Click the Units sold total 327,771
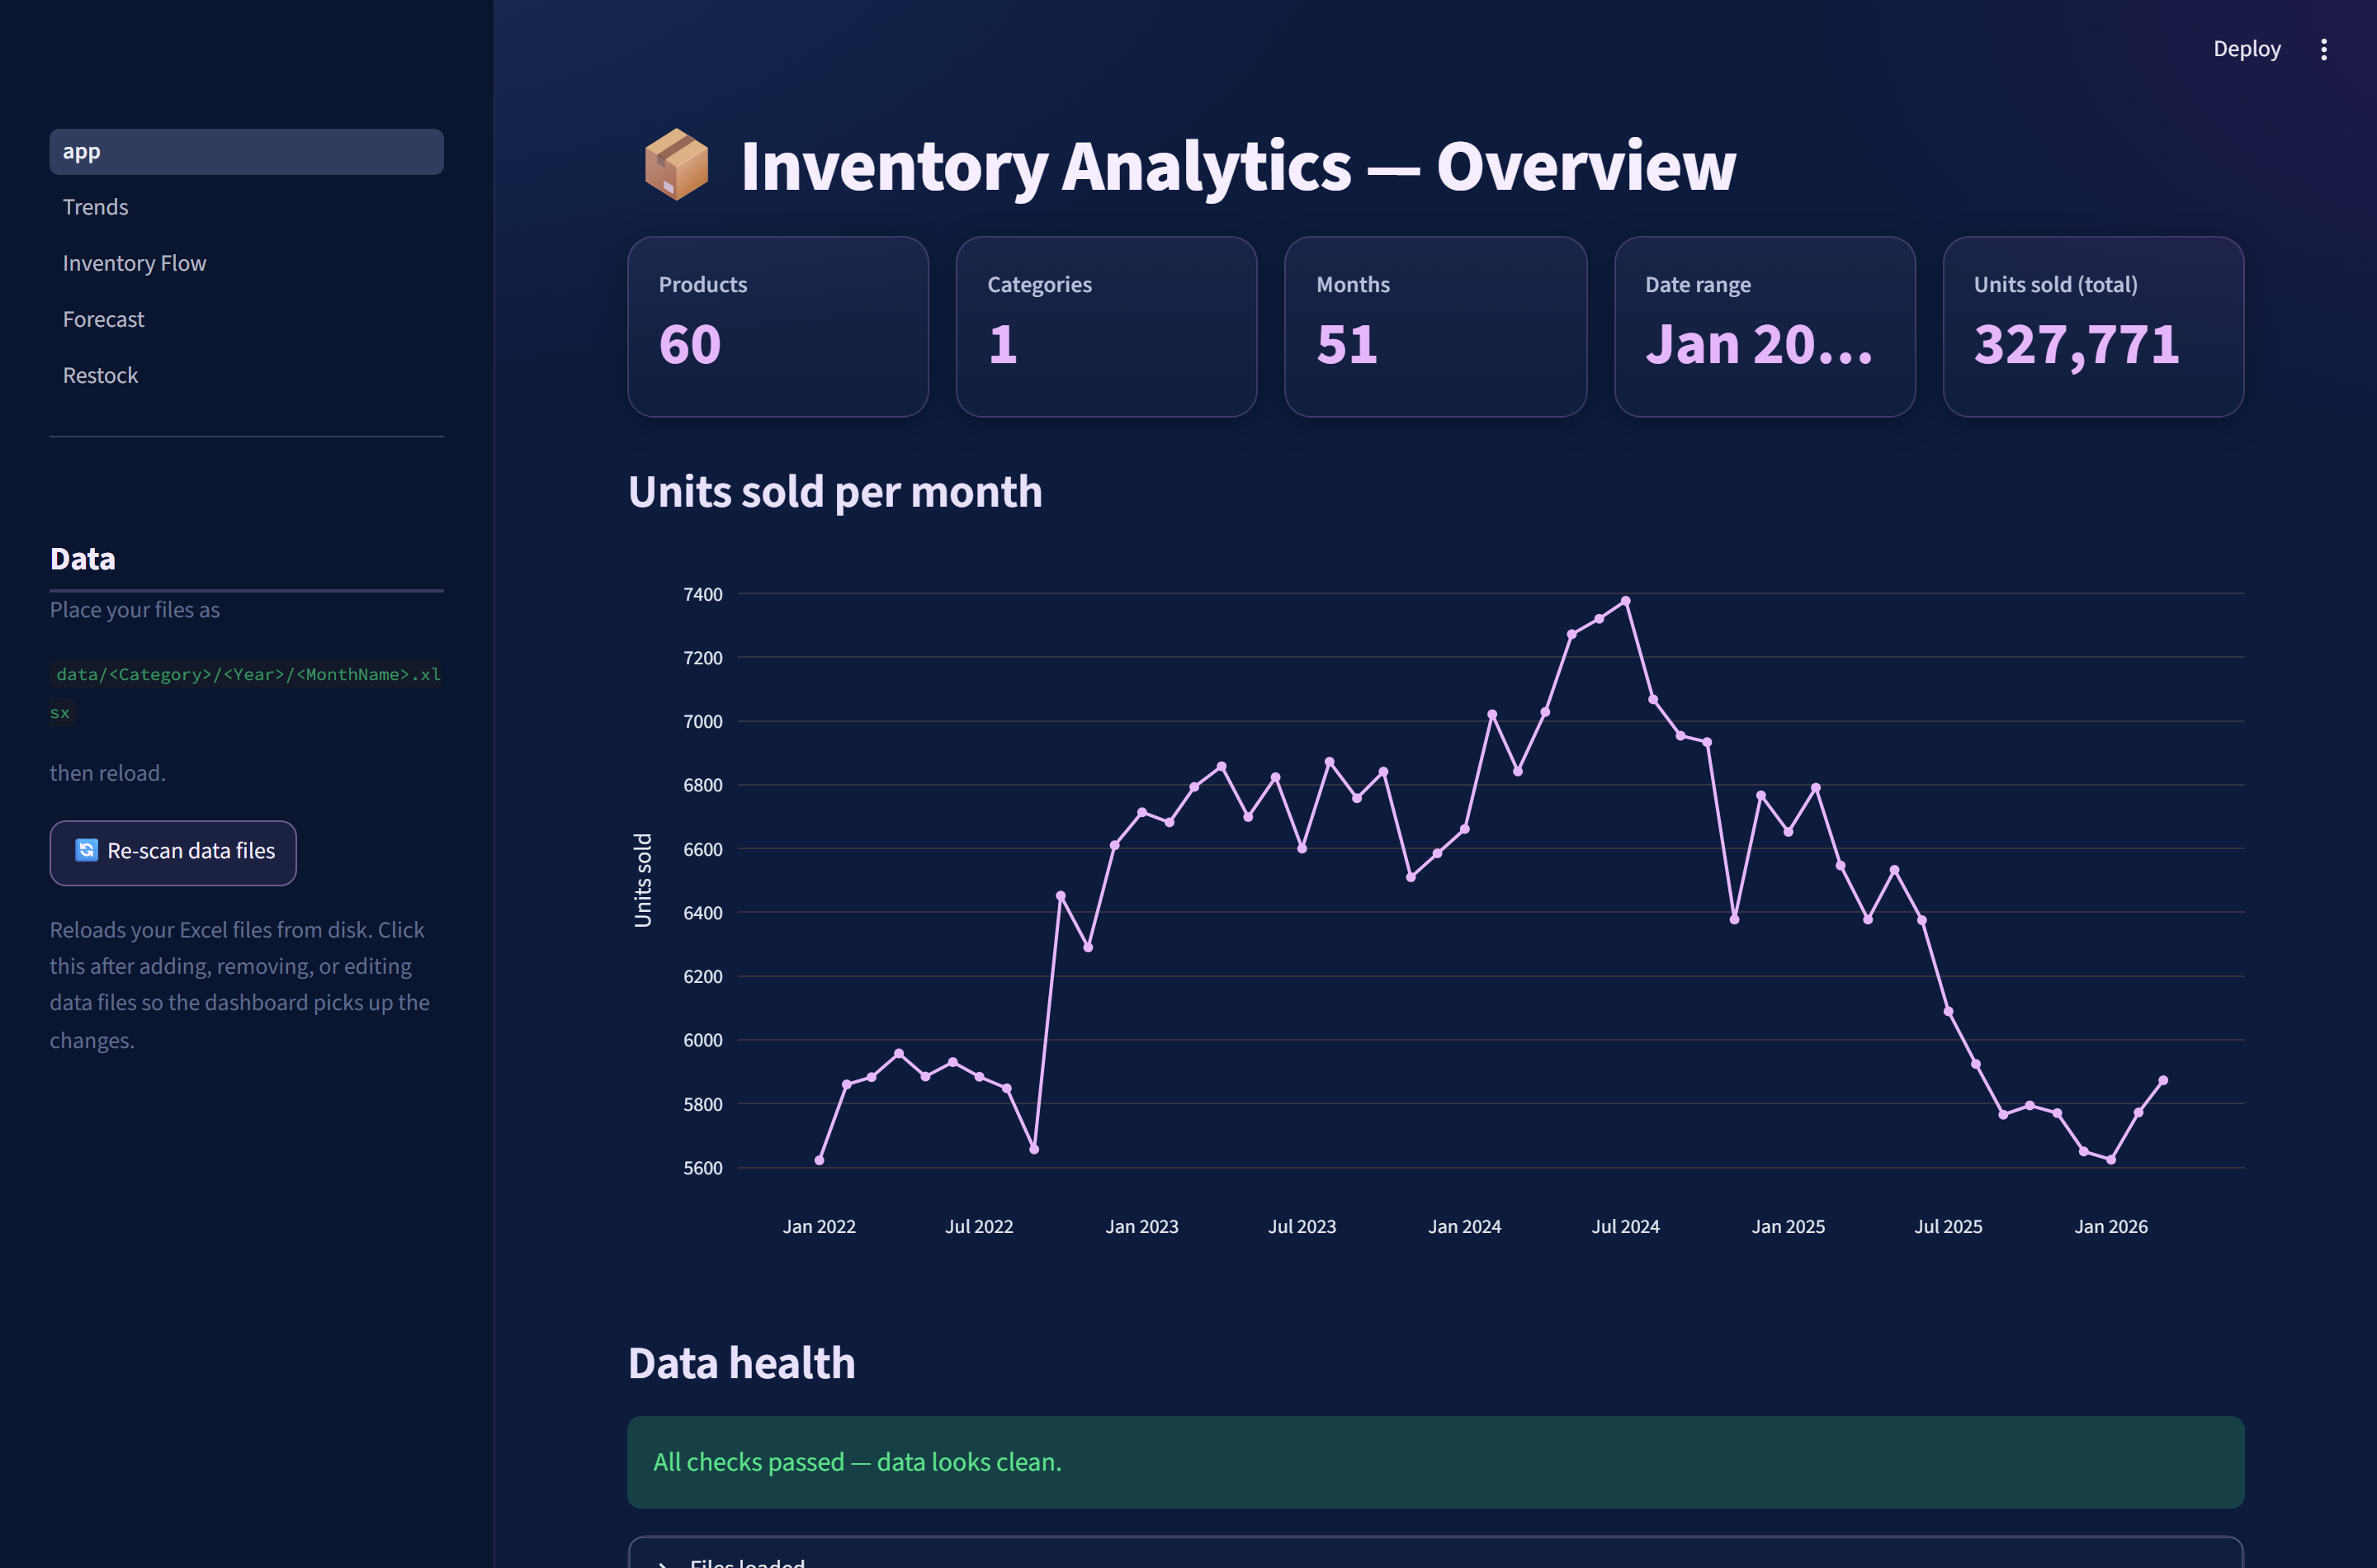 pos(2076,345)
